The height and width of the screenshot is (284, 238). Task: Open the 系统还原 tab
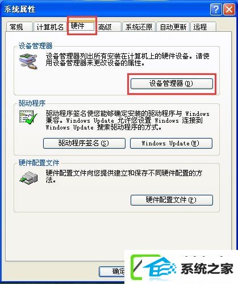(x=139, y=27)
